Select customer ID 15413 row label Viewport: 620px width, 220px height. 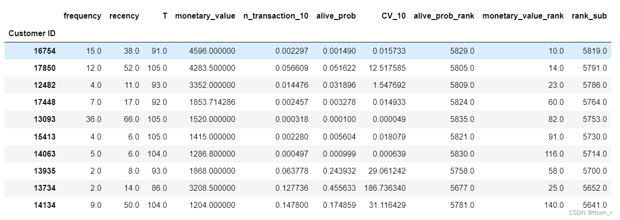pos(44,137)
